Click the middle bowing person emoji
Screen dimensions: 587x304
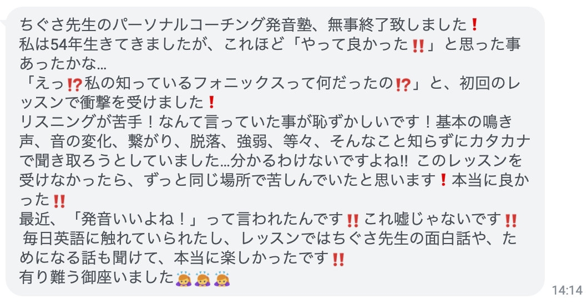pos(203,279)
